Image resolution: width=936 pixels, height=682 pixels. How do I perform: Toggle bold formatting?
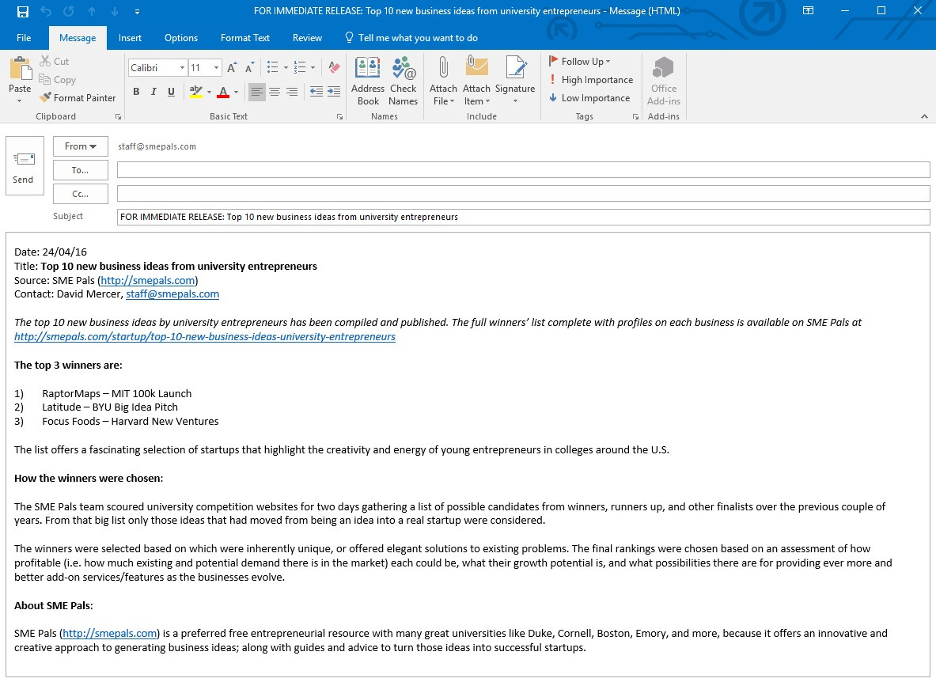pyautogui.click(x=136, y=92)
